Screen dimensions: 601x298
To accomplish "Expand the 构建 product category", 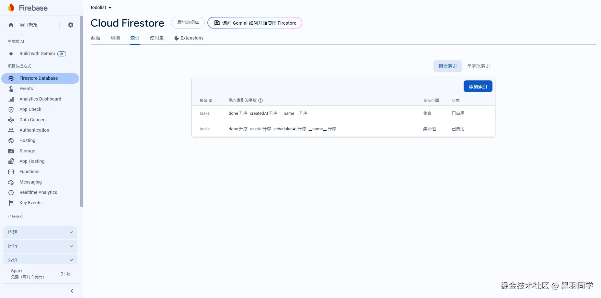I will 40,232.
